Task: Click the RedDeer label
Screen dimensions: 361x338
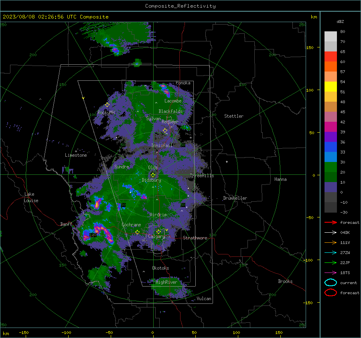Action: 170,122
